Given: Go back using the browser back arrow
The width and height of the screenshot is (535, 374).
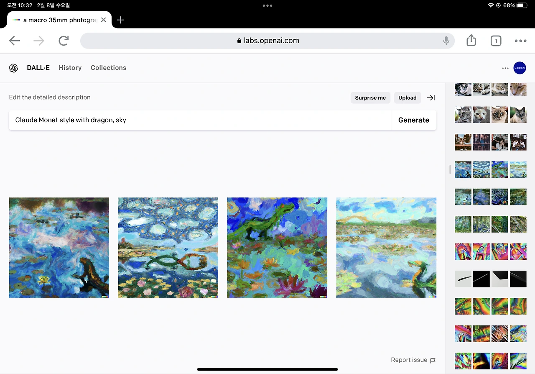Looking at the screenshot, I should click(x=15, y=41).
